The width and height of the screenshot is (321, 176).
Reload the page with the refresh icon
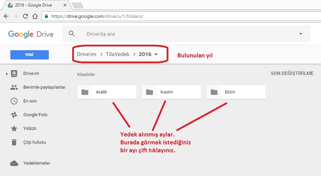point(25,16)
